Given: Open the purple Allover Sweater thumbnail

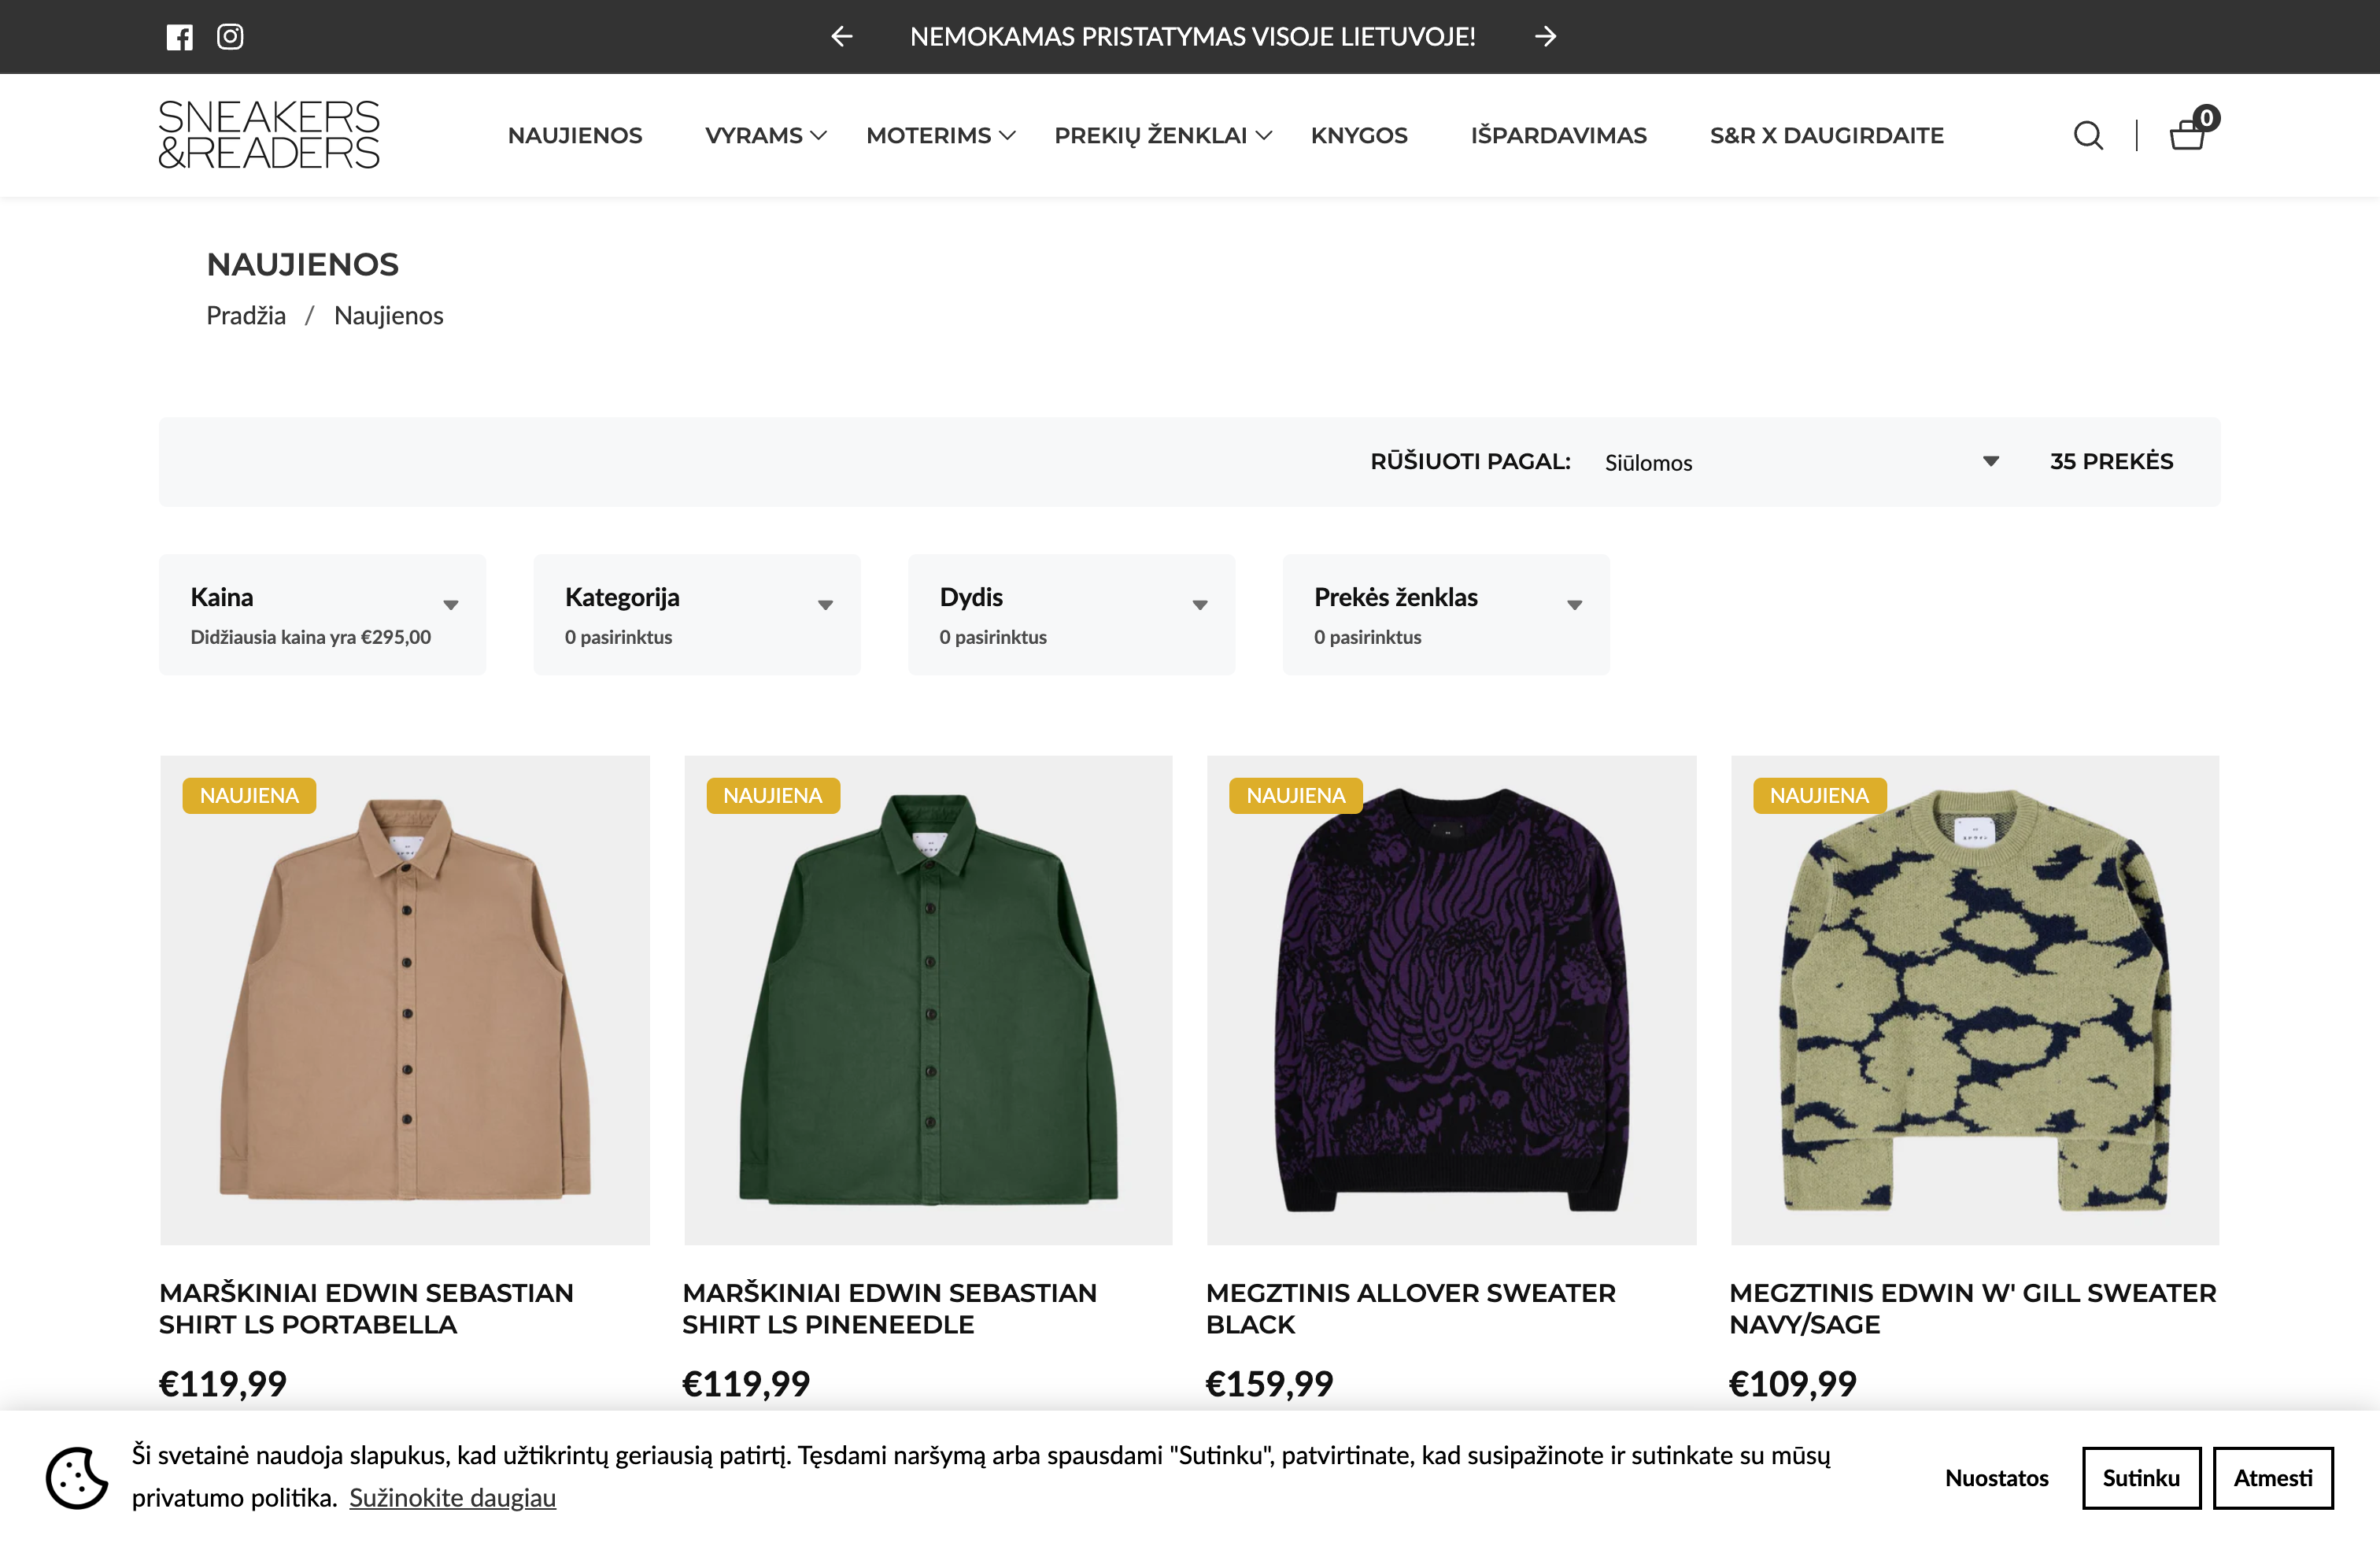Looking at the screenshot, I should [1450, 1000].
